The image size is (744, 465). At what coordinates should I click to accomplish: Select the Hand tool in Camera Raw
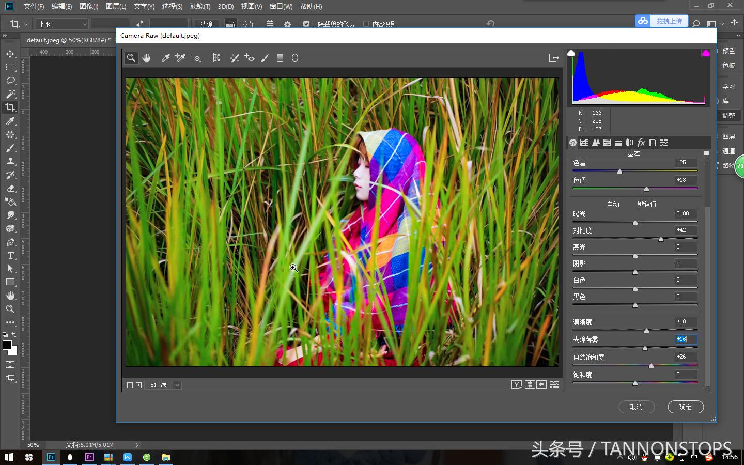click(x=147, y=58)
